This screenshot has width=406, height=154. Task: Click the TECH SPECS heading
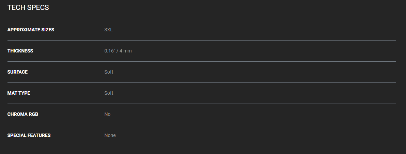point(28,7)
